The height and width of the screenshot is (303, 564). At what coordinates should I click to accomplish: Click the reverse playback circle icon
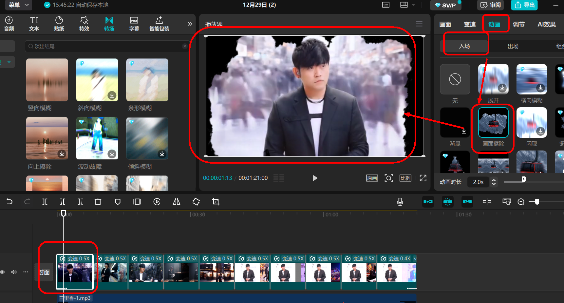click(x=157, y=202)
